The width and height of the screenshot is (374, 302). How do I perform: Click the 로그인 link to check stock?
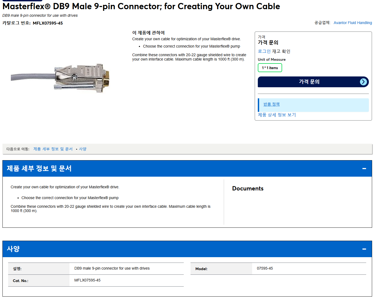(x=264, y=51)
